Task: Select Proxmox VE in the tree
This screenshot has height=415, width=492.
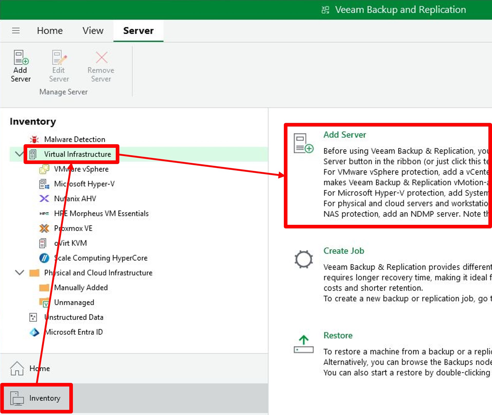Action: click(73, 228)
